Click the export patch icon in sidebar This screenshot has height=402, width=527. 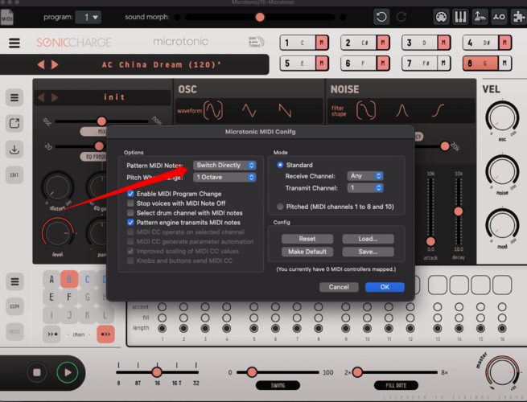pos(14,123)
